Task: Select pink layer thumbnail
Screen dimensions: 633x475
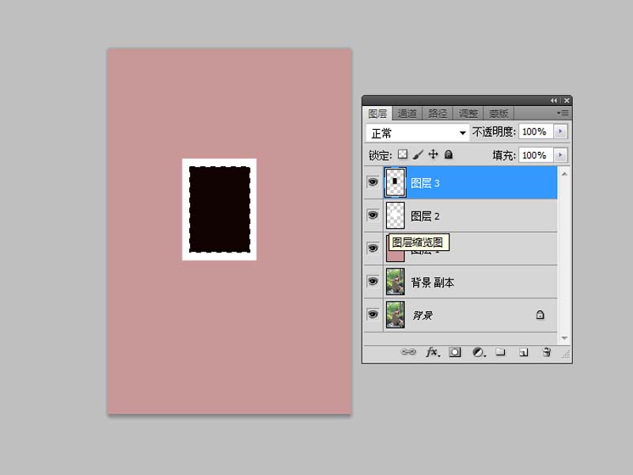Action: click(x=395, y=255)
